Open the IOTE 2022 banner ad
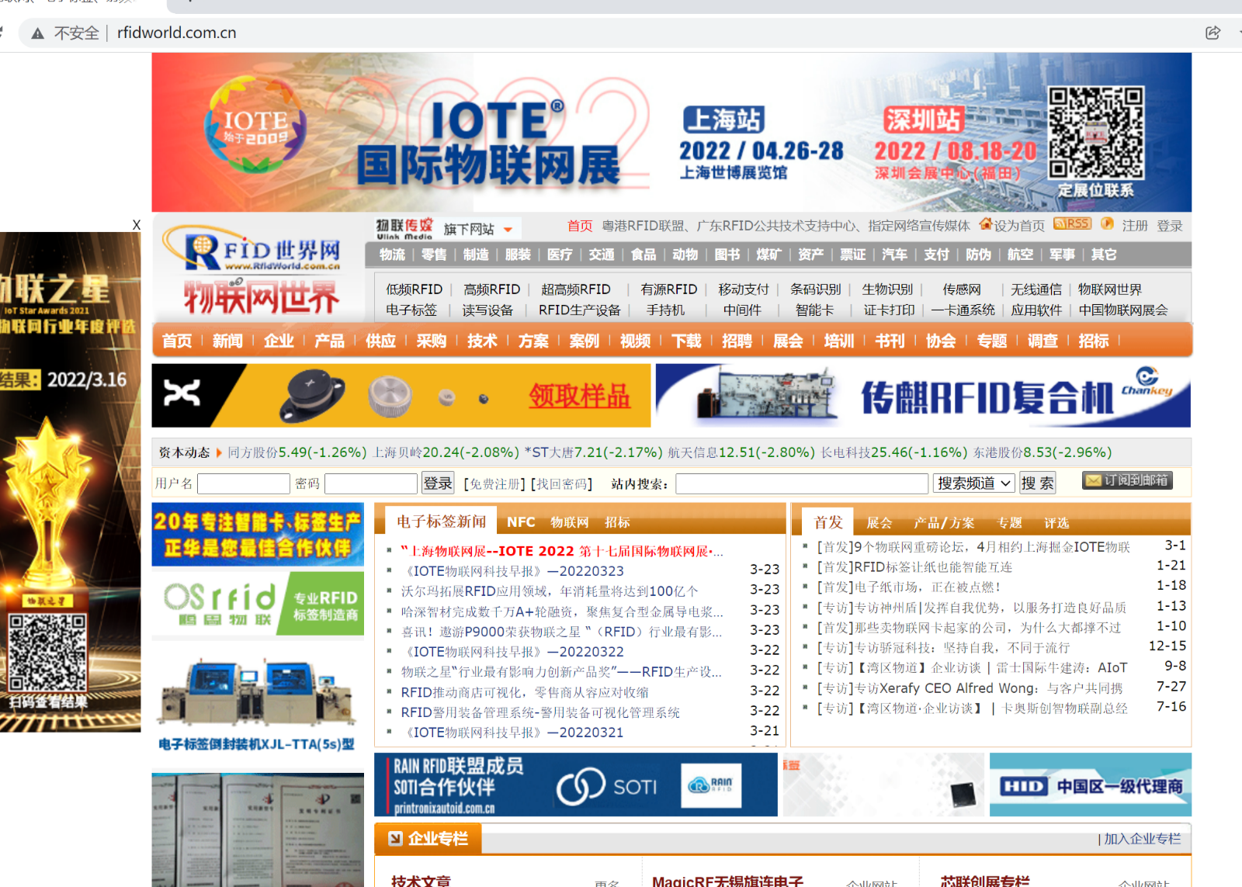This screenshot has height=887, width=1242. [671, 132]
